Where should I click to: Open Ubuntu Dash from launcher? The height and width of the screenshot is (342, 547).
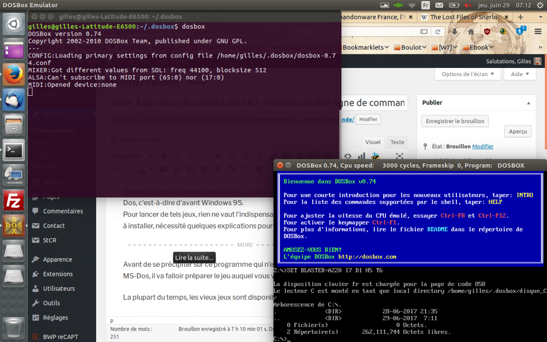(x=14, y=24)
